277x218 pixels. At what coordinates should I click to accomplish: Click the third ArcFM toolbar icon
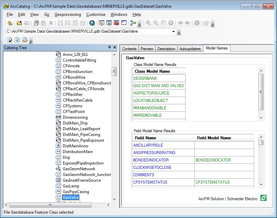click(x=25, y=40)
